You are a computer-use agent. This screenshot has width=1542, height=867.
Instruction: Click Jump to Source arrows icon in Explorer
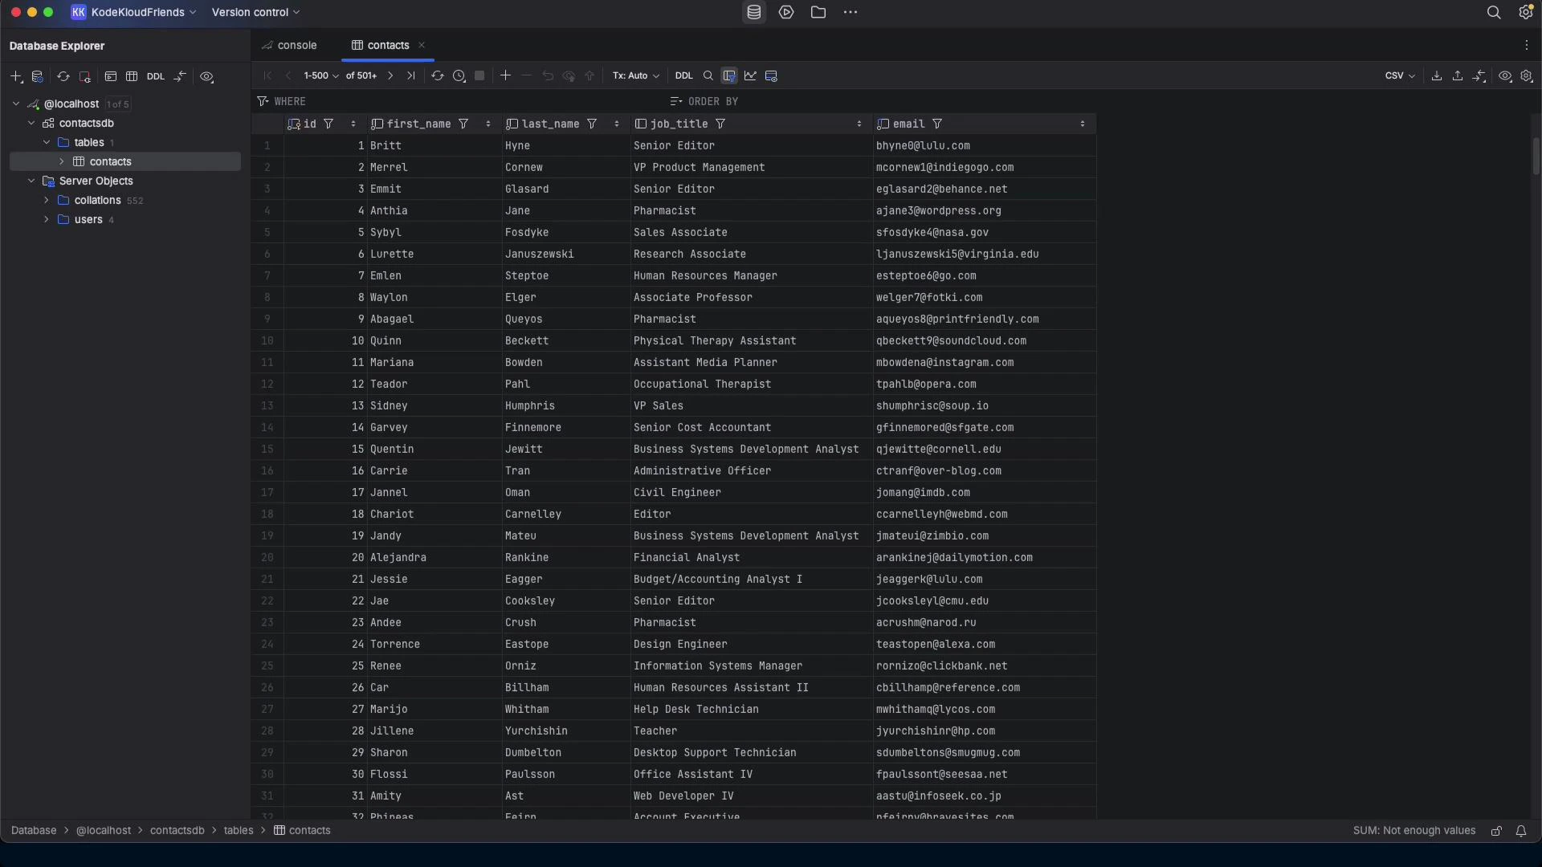[x=180, y=77]
